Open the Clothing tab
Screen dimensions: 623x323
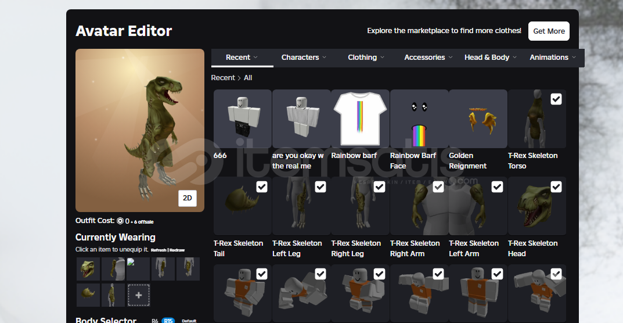[x=366, y=58]
